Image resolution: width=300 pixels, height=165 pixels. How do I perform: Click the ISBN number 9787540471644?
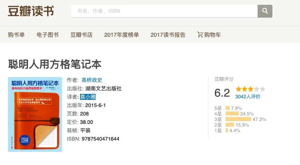(x=100, y=139)
